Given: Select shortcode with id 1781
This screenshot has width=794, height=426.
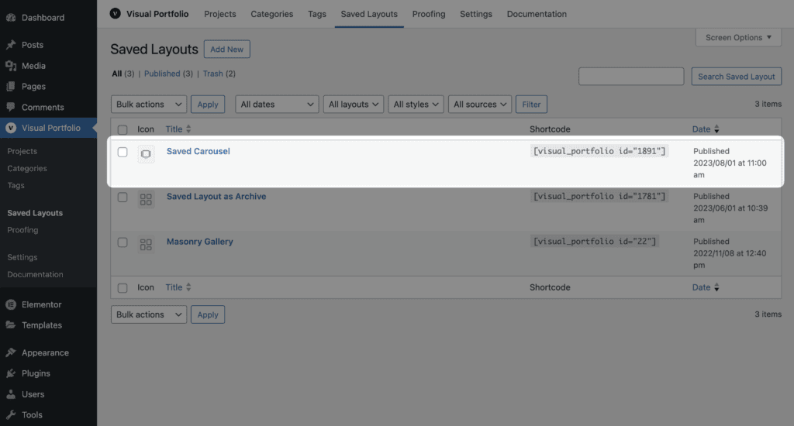Looking at the screenshot, I should coord(599,196).
